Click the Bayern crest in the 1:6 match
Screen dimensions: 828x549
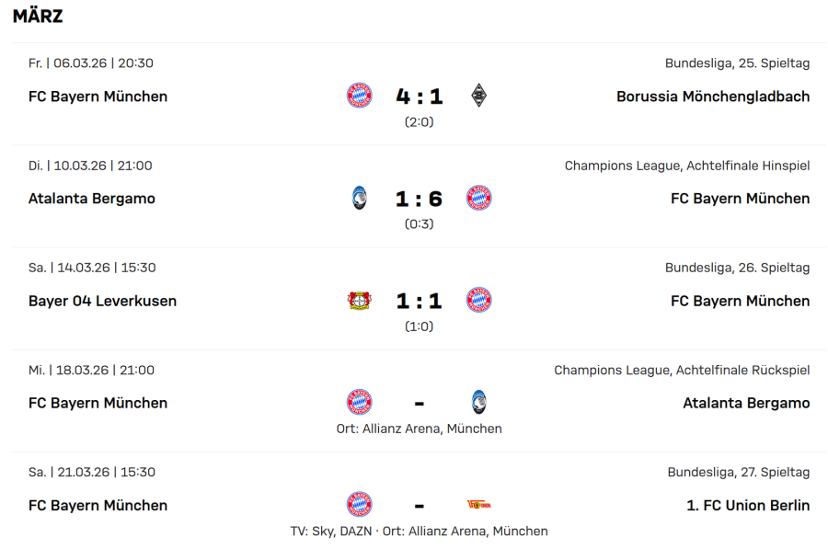(478, 198)
